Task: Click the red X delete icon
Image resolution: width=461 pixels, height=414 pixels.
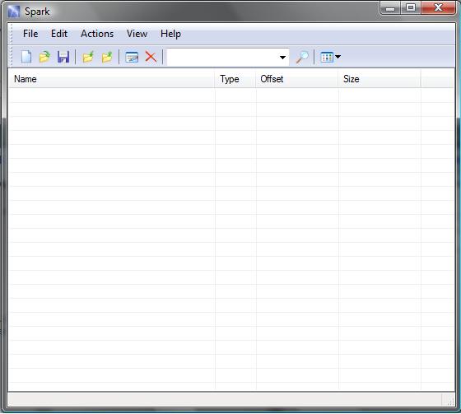Action: coord(151,57)
